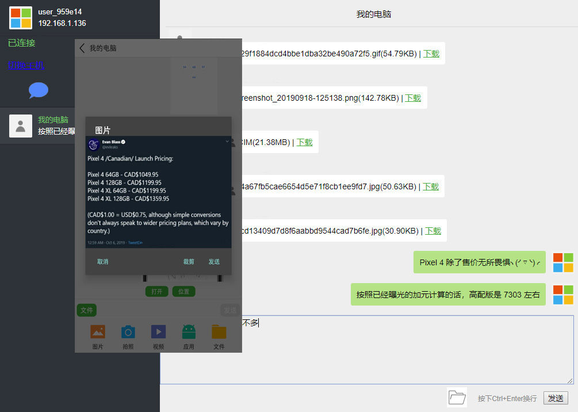
Task: Click 发送 in the 图片 dialog
Action: [x=214, y=261]
